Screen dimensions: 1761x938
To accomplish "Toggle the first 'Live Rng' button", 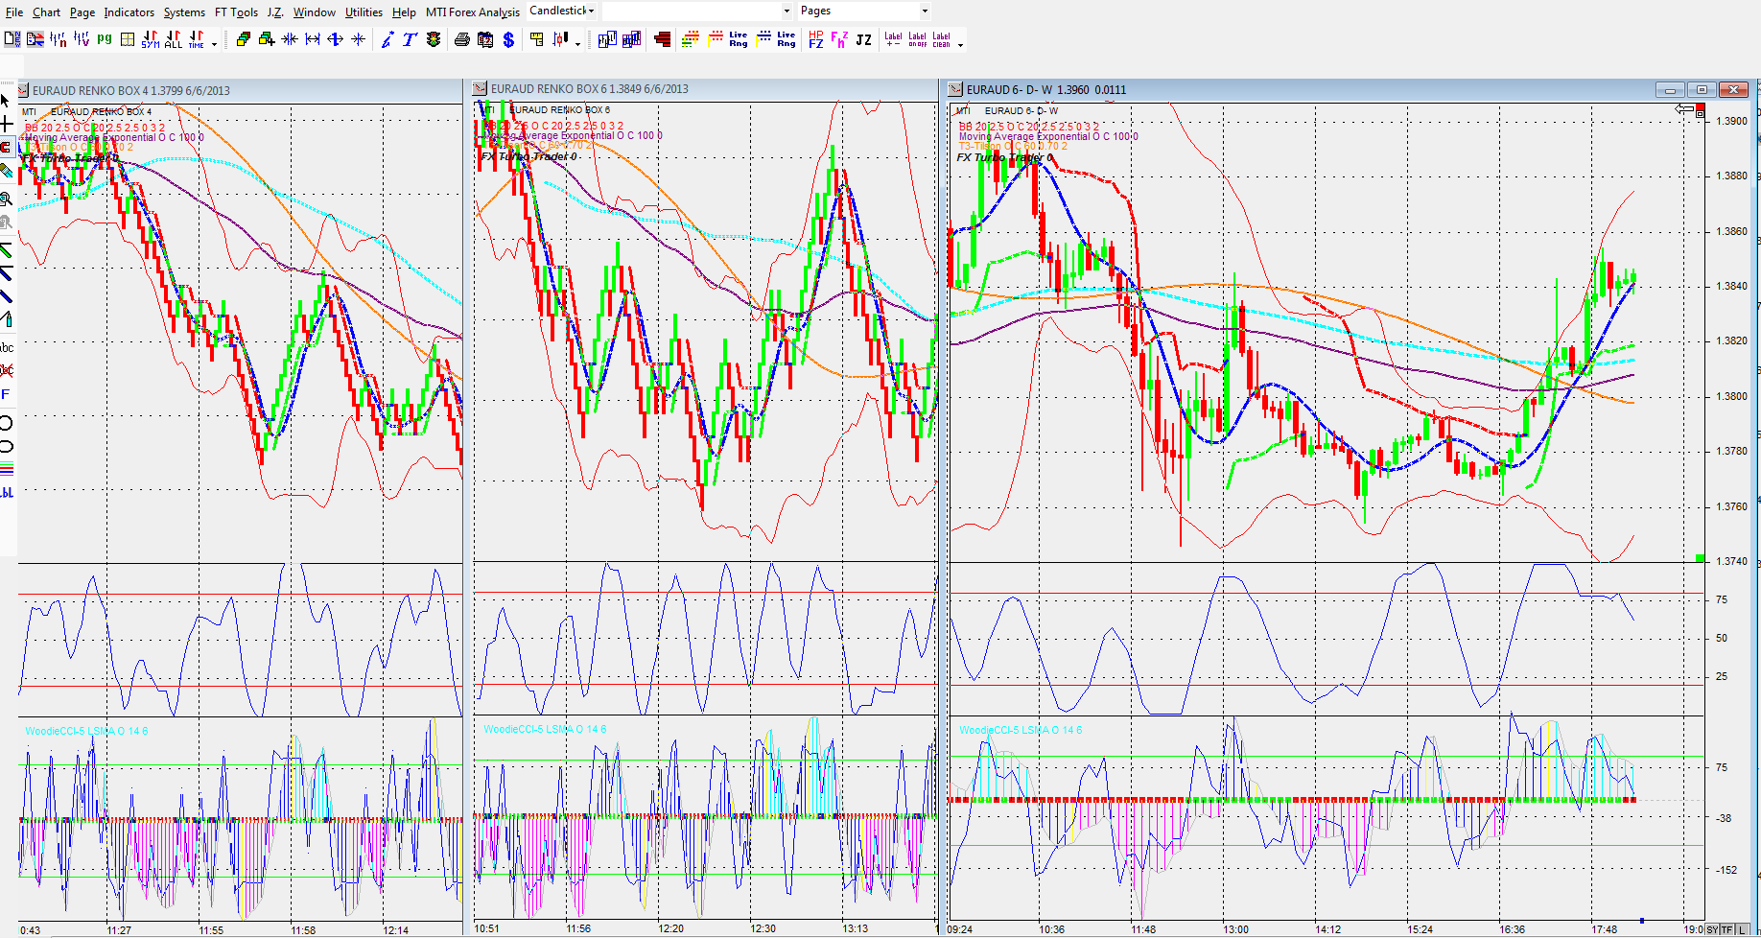I will coord(739,39).
